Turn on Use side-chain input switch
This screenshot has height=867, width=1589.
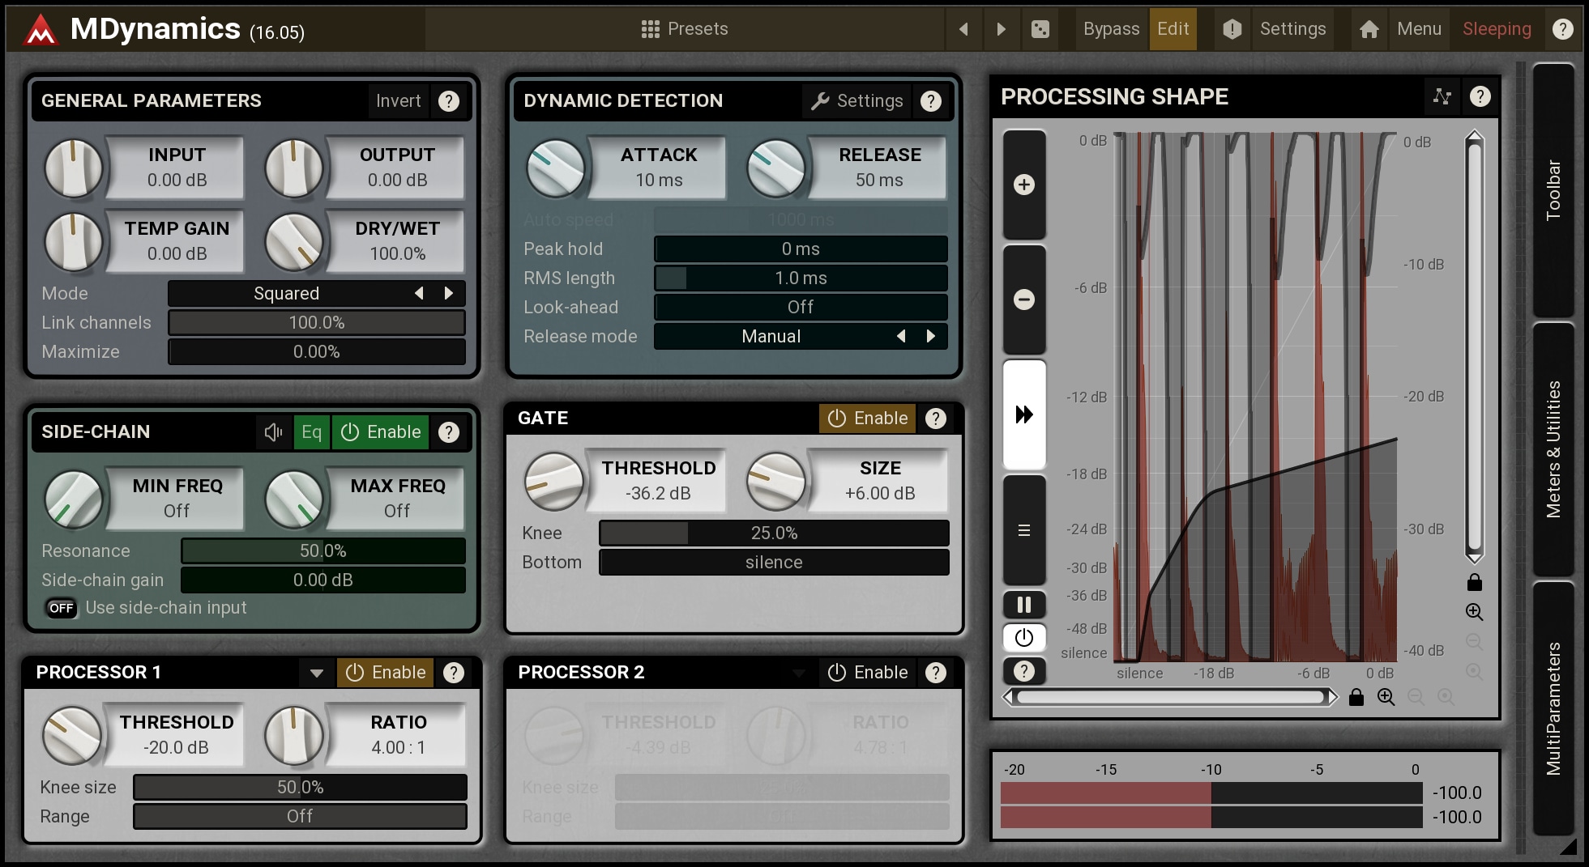point(62,608)
